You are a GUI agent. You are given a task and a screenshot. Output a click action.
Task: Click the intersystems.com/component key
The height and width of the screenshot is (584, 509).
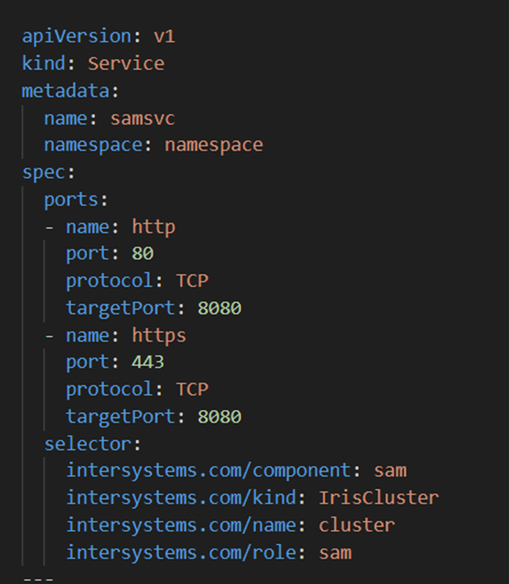tap(208, 471)
